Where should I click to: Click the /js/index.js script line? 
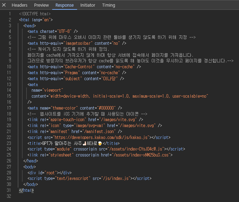click(x=89, y=179)
